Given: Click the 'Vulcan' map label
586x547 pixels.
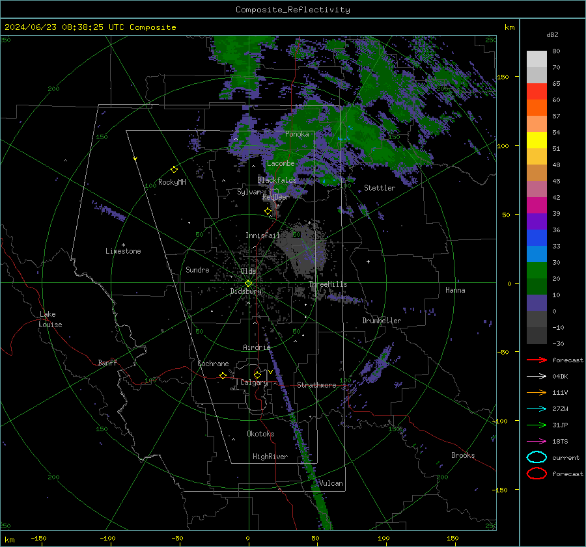Looking at the screenshot, I should pos(331,483).
